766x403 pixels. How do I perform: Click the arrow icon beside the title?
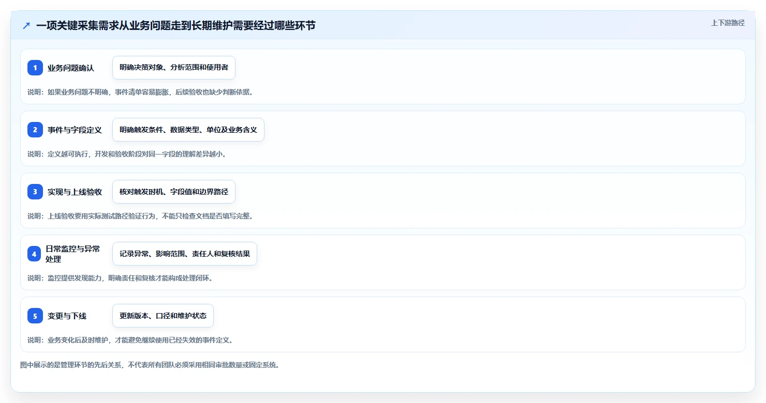pyautogui.click(x=26, y=26)
